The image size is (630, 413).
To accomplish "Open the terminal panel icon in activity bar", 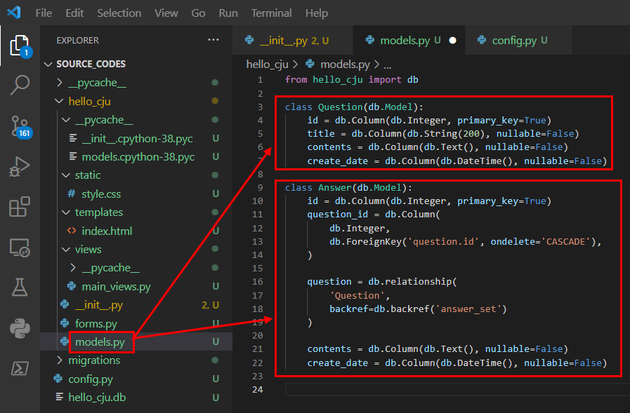I will pos(20,368).
